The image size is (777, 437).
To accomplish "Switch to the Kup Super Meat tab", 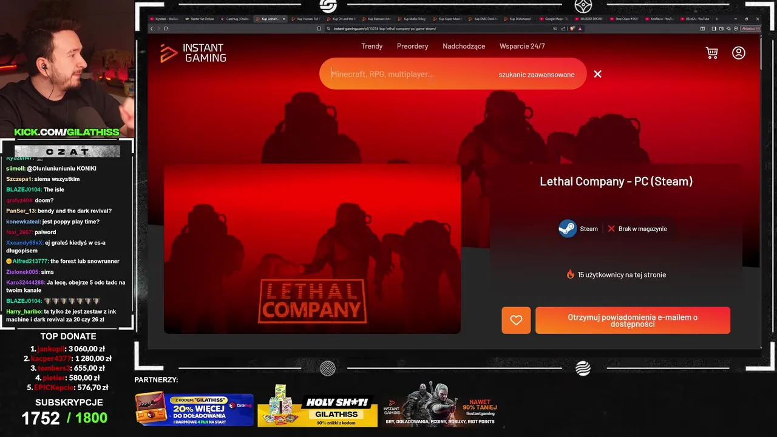I will click(x=447, y=19).
